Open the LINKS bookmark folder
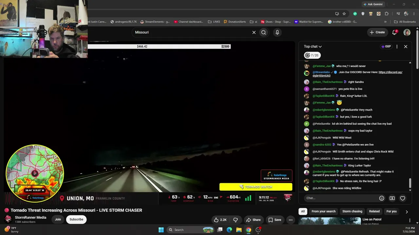 (214, 22)
